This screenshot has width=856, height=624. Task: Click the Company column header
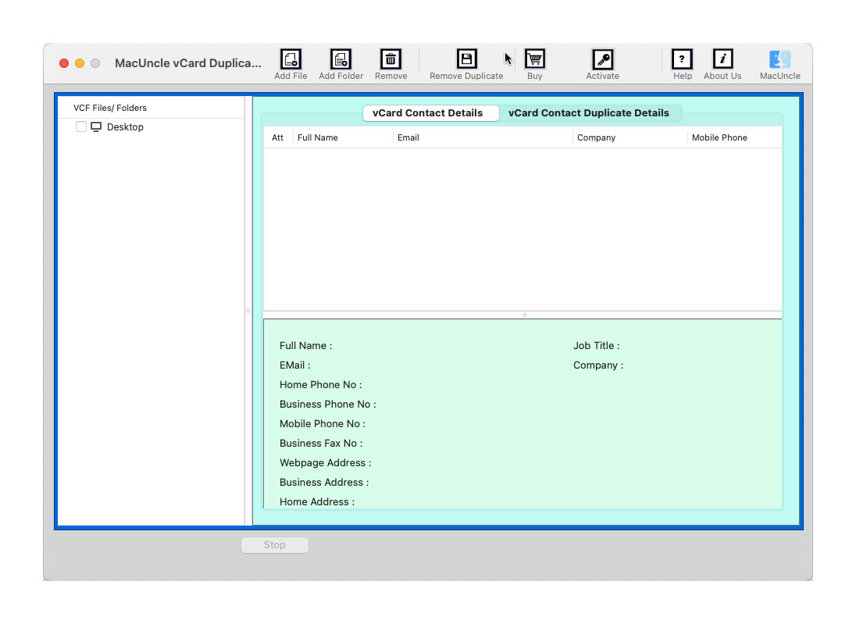(596, 137)
